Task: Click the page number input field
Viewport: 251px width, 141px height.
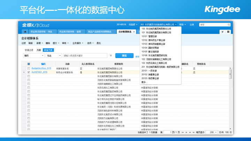Action: tap(168, 132)
